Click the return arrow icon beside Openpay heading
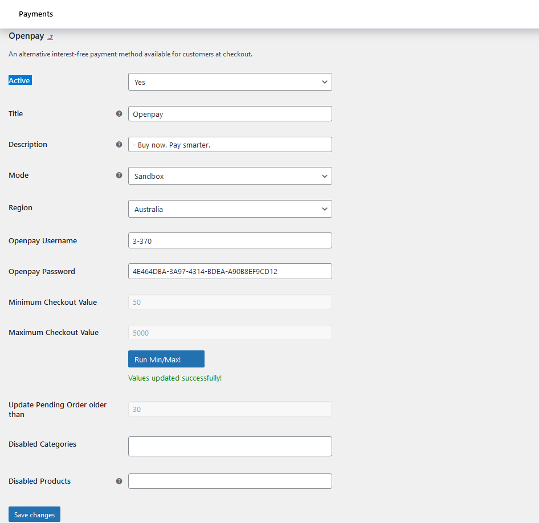 coord(51,37)
